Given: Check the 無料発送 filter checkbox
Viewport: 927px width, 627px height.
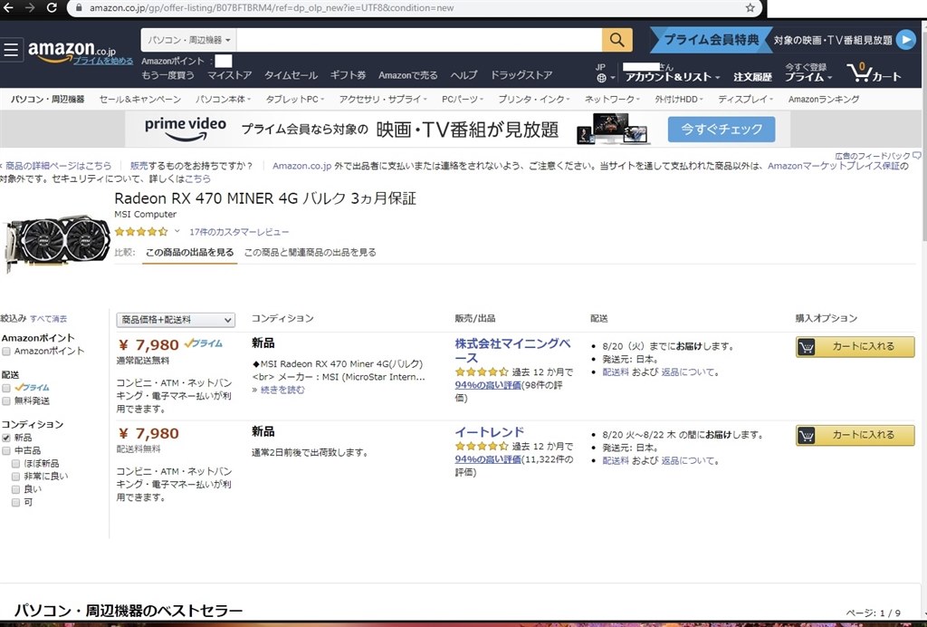Looking at the screenshot, I should point(6,401).
